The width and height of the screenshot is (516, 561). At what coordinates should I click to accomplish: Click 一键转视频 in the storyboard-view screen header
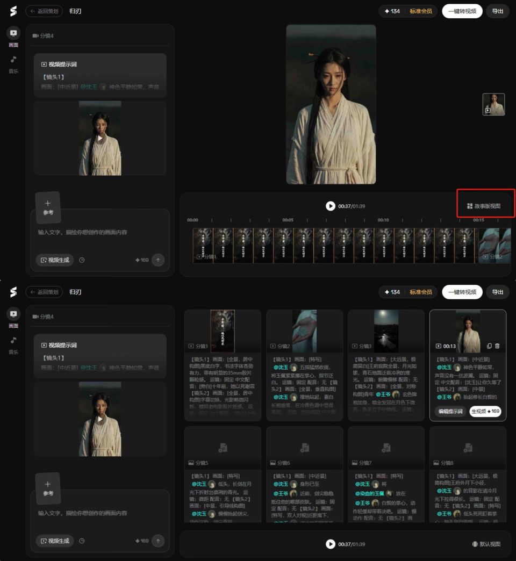462,292
